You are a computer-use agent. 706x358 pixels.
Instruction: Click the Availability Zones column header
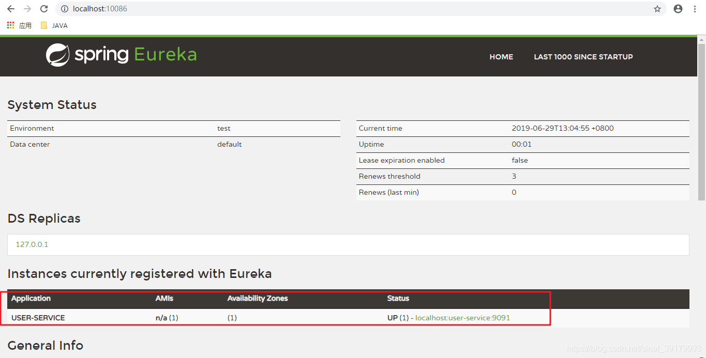pyautogui.click(x=258, y=299)
